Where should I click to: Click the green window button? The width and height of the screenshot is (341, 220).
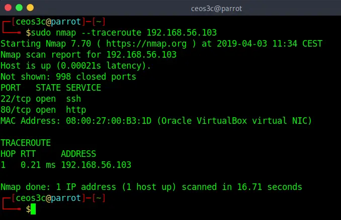tap(19, 8)
